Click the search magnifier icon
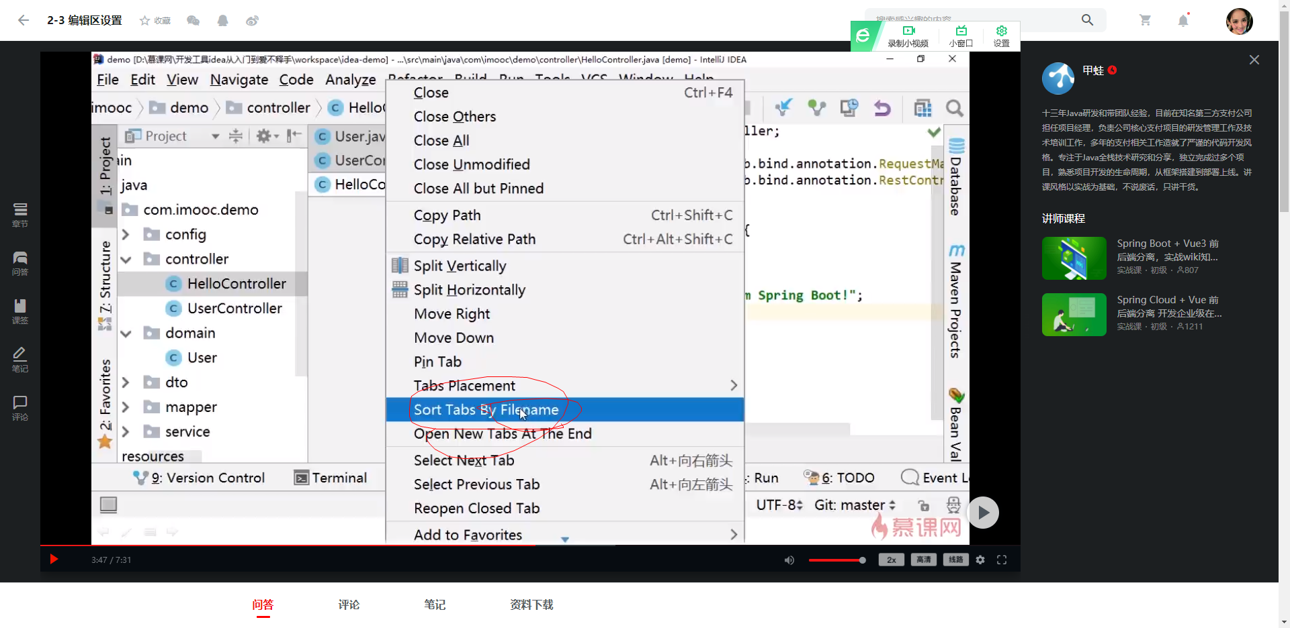The width and height of the screenshot is (1290, 628). coord(1087,20)
